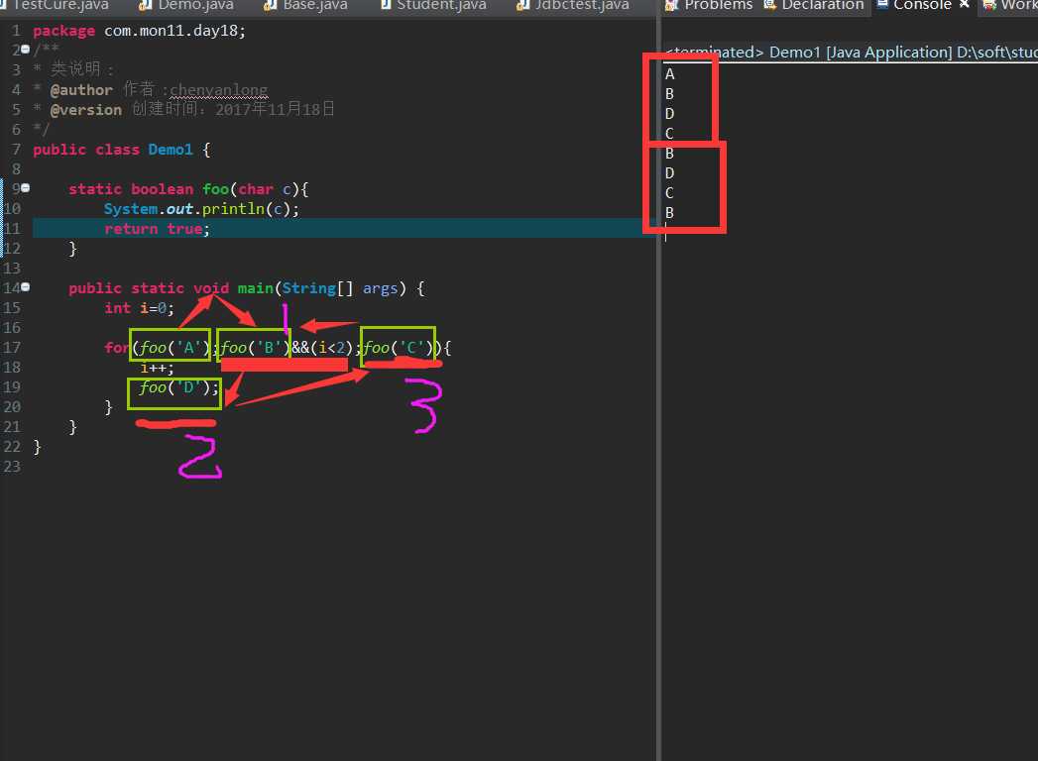Click 'com.mon11.day18;' package name
1038x761 pixels.
click(x=174, y=31)
